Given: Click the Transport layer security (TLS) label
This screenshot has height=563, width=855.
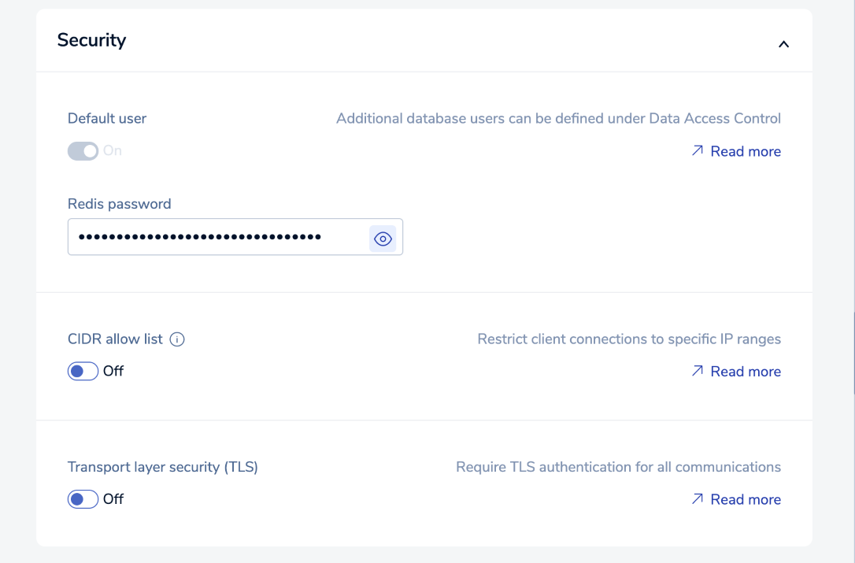Looking at the screenshot, I should 163,467.
